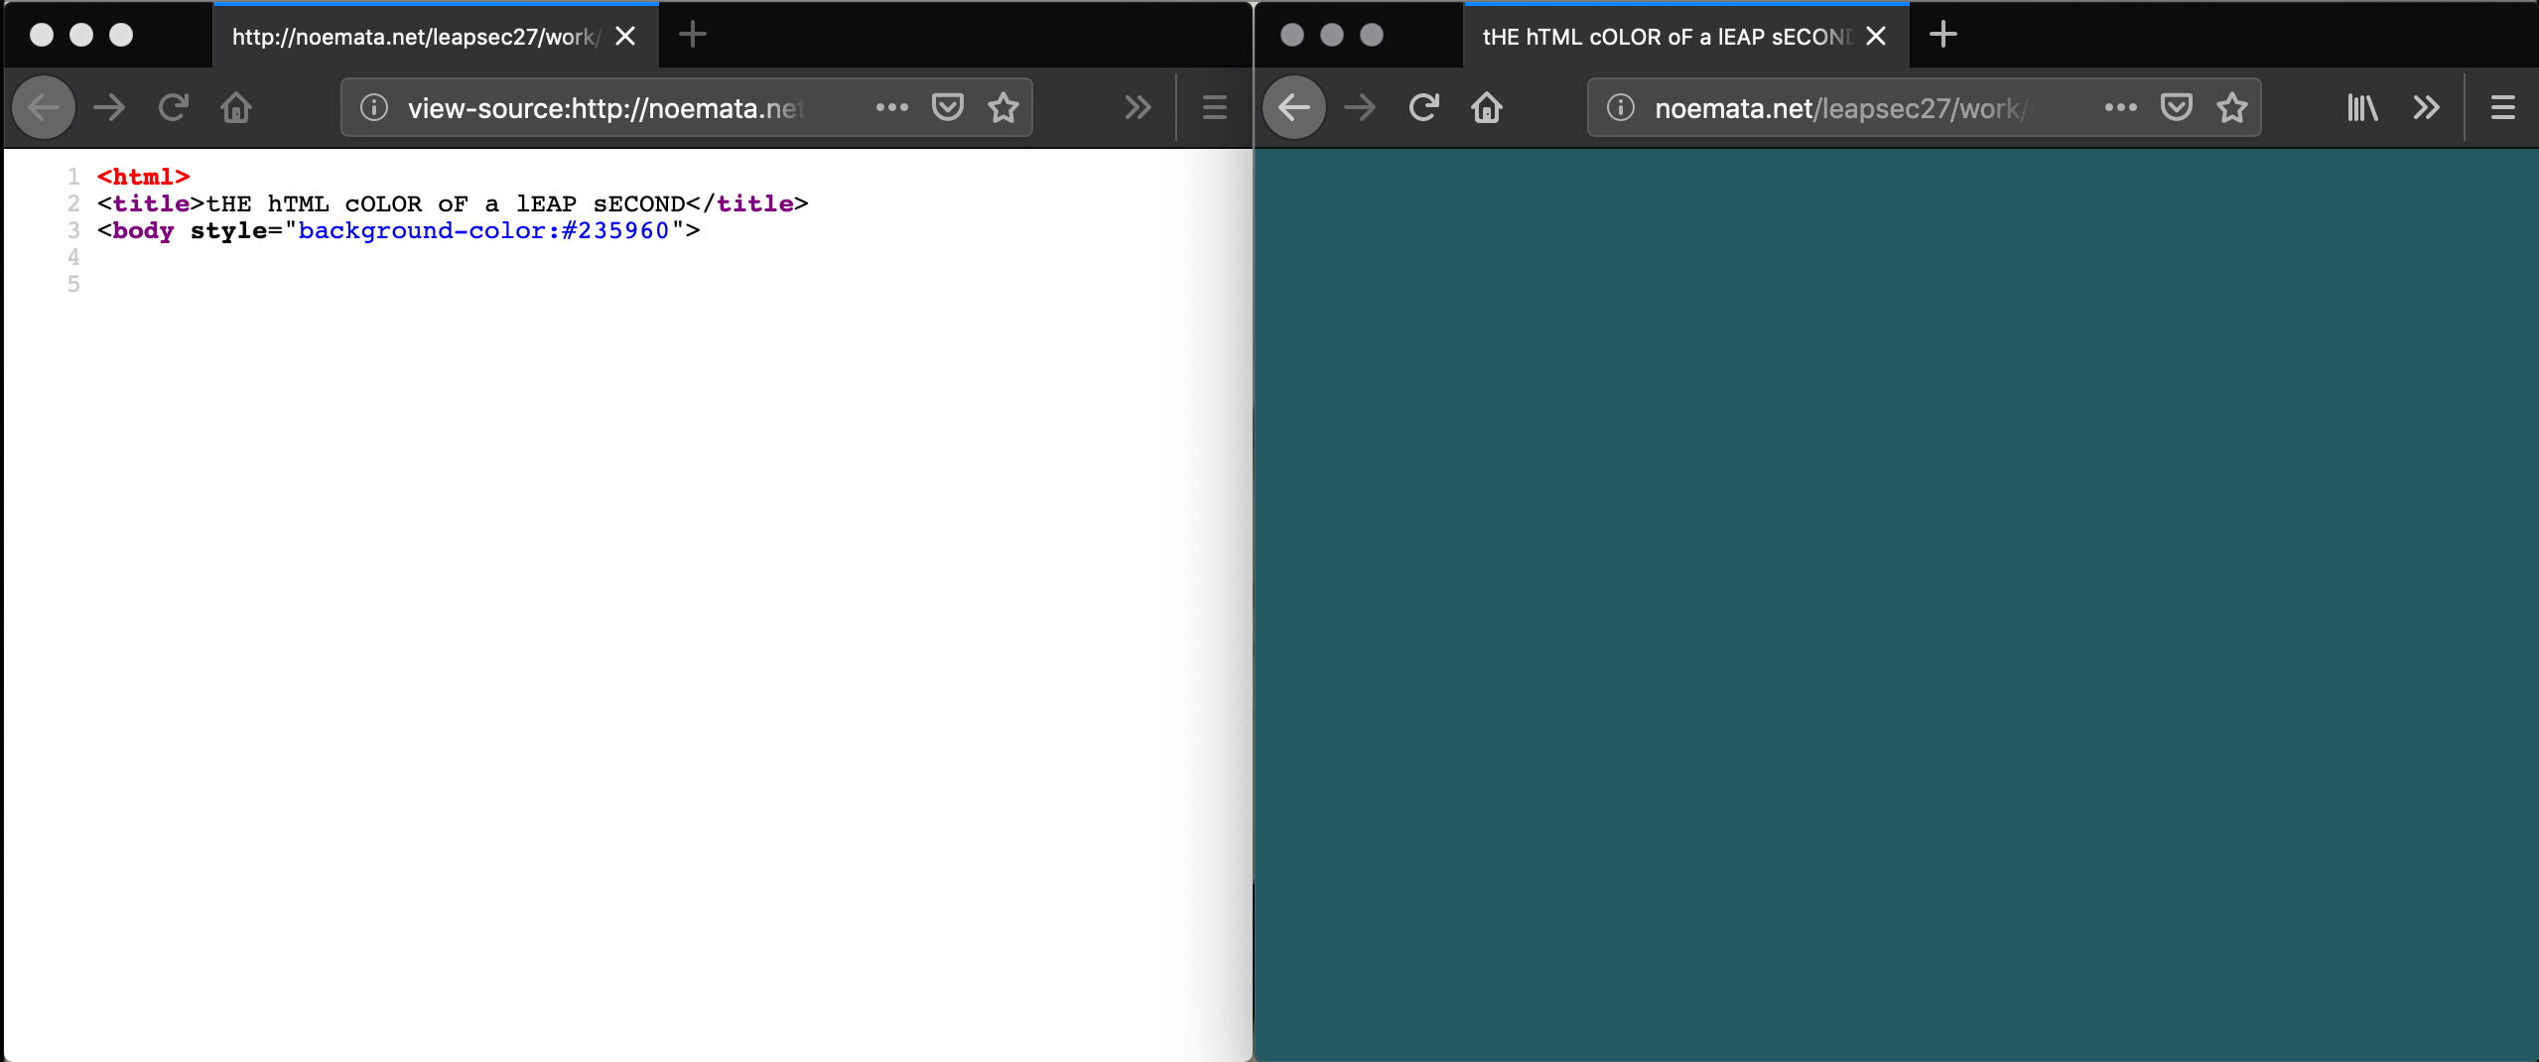This screenshot has height=1062, width=2539.
Task: Save page to Pocket in left window
Action: (948, 107)
